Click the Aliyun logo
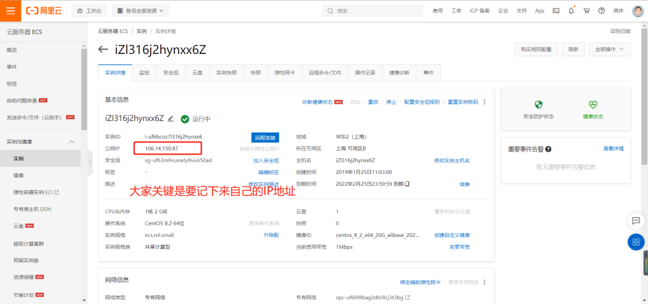The height and width of the screenshot is (304, 648). [43, 11]
